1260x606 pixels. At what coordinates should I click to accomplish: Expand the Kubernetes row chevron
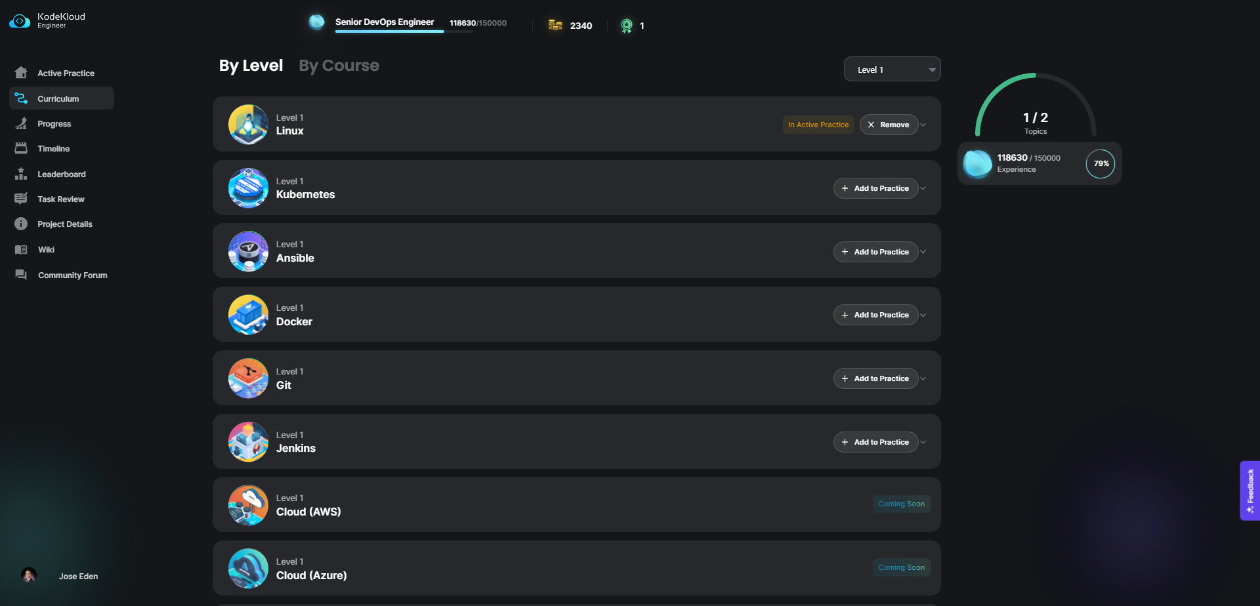[923, 188]
